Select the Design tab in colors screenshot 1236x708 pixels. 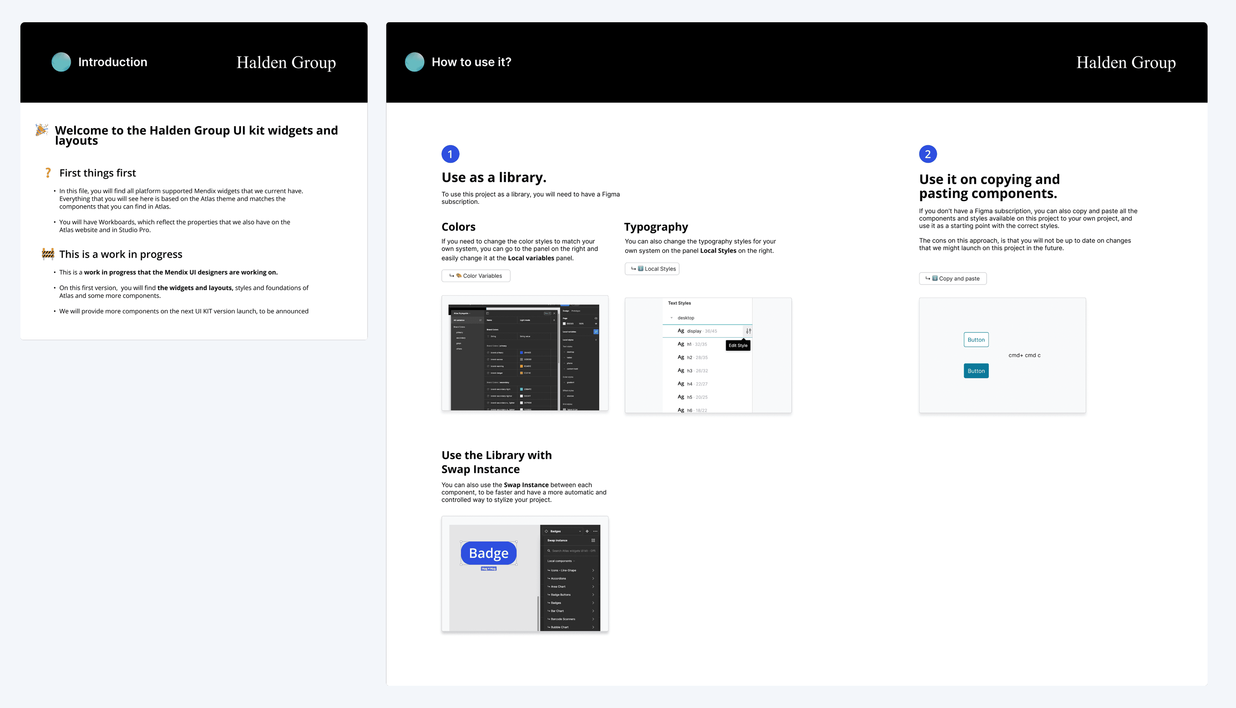coord(566,311)
